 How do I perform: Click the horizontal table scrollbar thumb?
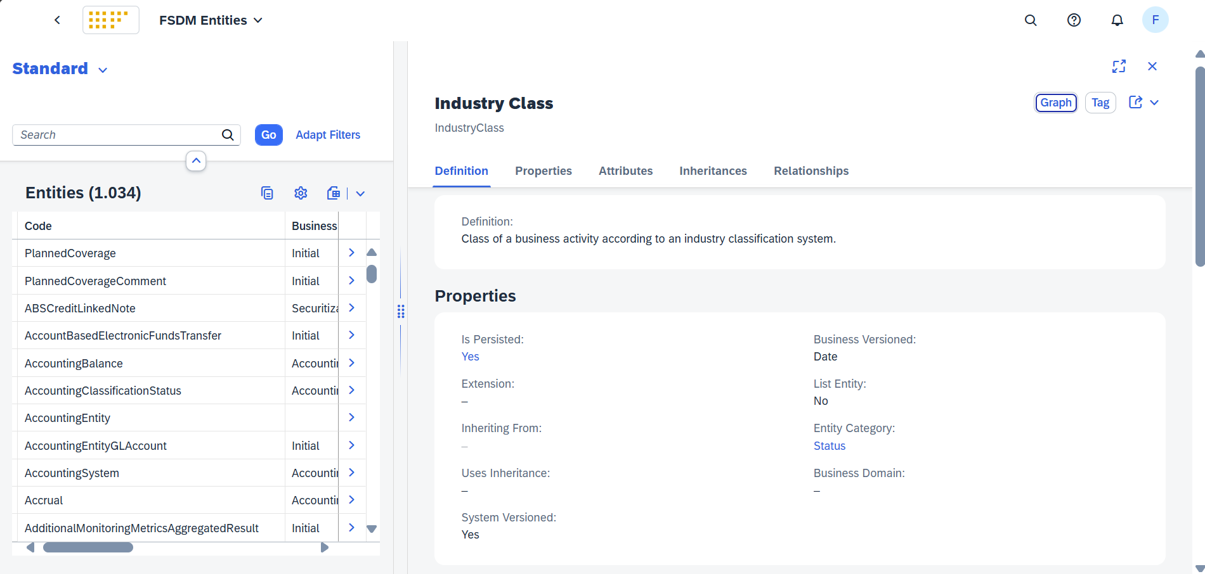[88, 547]
